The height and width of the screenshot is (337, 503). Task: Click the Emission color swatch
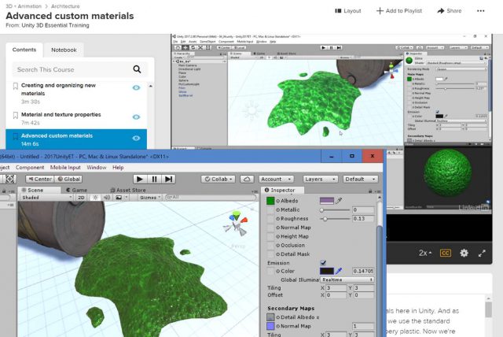pos(327,271)
